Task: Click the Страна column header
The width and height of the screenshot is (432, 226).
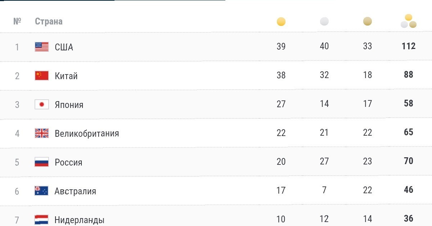Action: pyautogui.click(x=49, y=21)
